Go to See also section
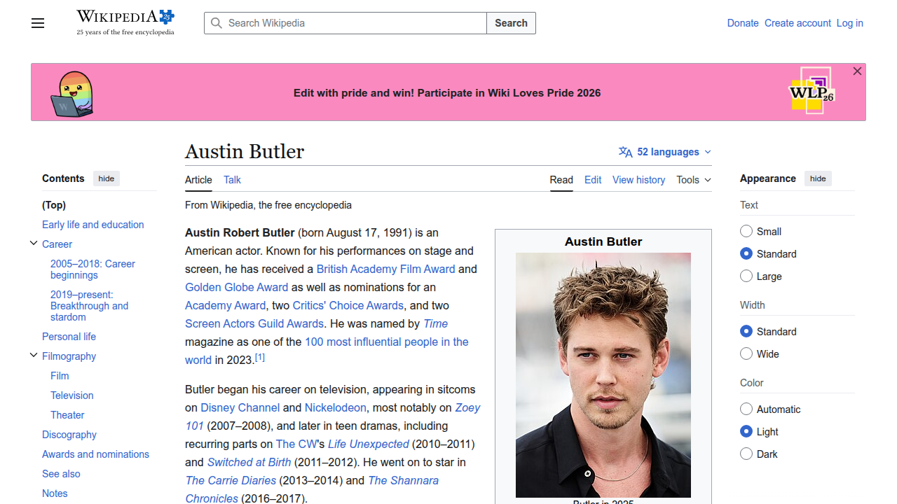This screenshot has width=897, height=504. click(x=61, y=474)
